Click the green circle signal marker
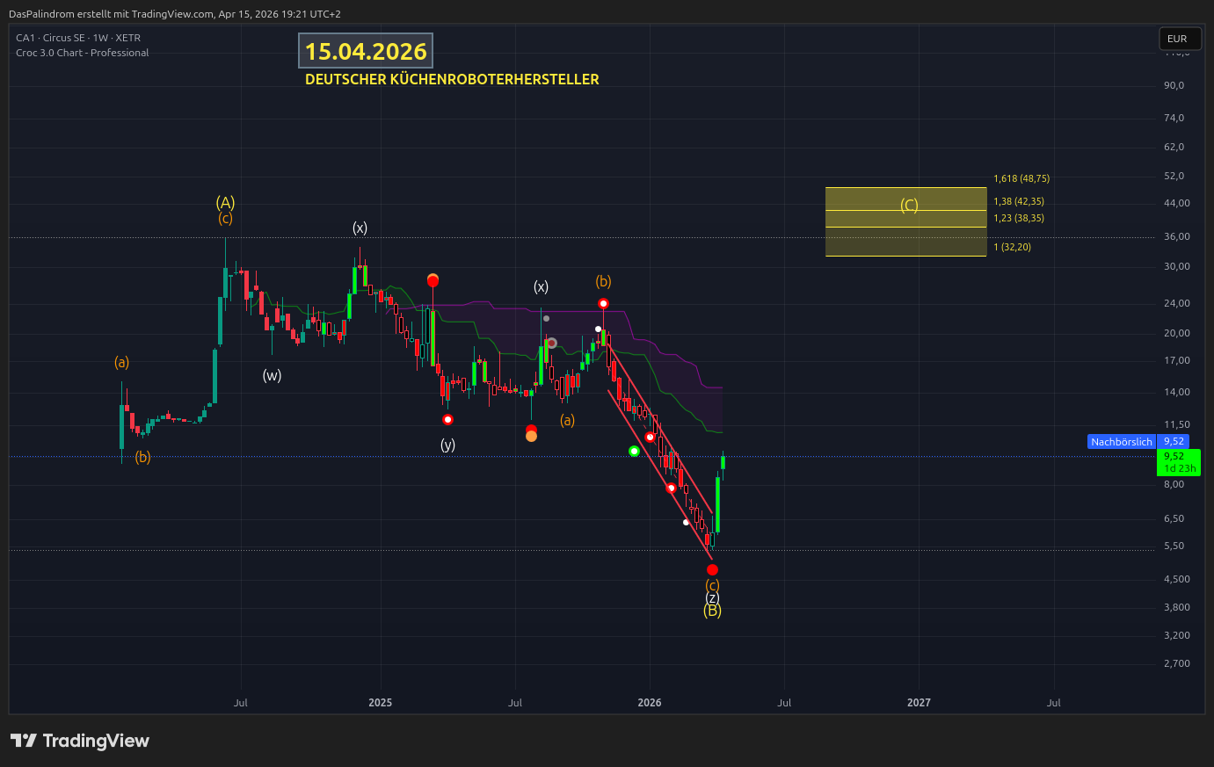 point(635,452)
